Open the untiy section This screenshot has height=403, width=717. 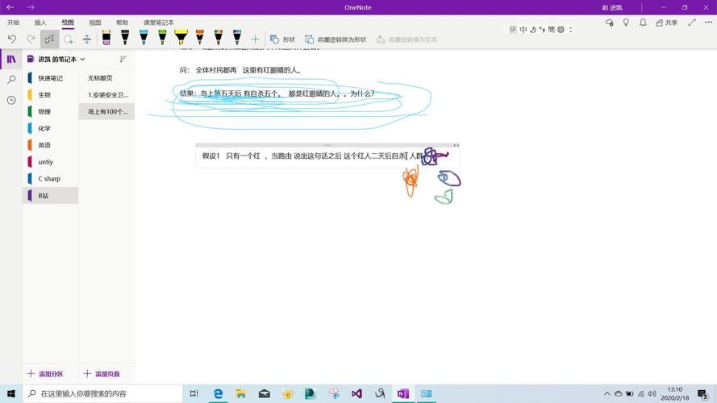pos(50,162)
